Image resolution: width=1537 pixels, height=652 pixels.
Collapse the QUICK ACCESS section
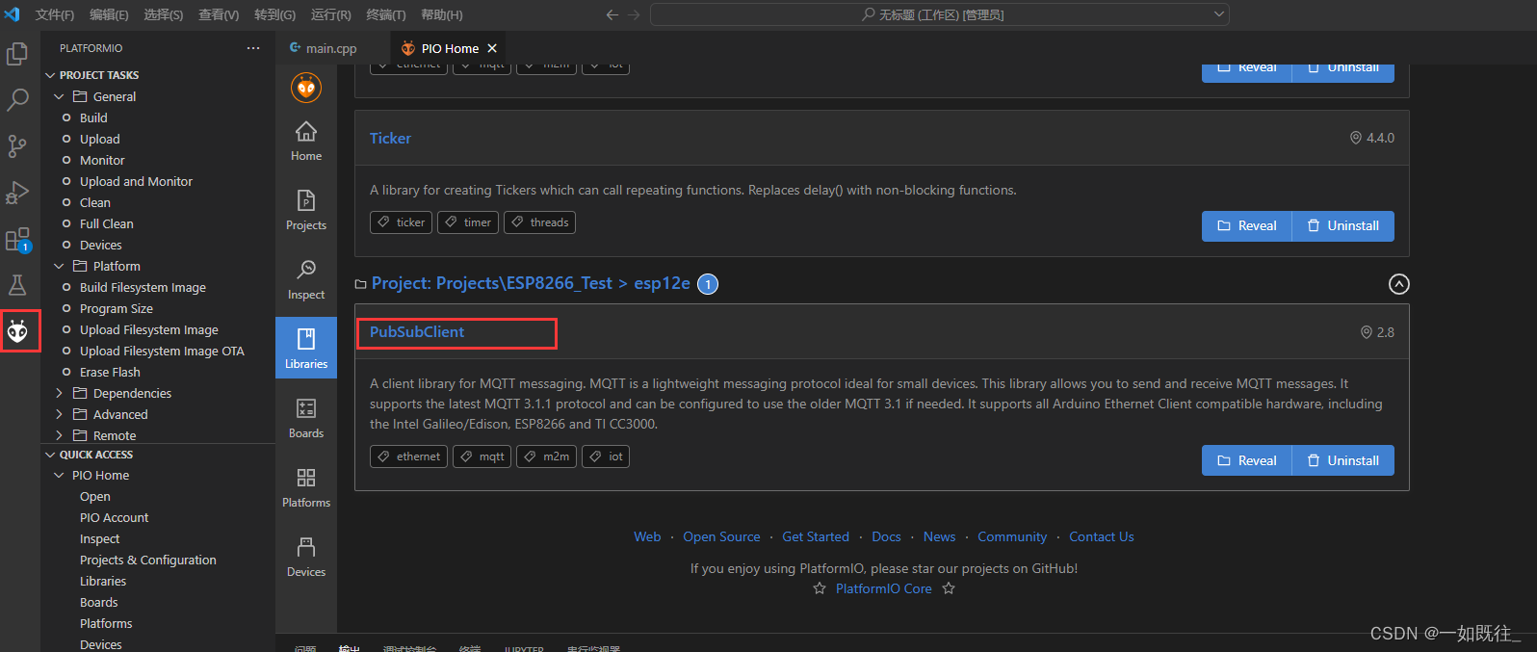coord(51,455)
